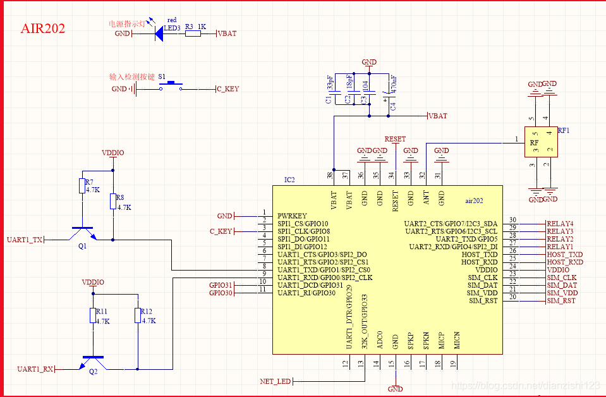Click the S1 push-button switch symbol
Viewport: 606px width, 397px height.
point(171,87)
